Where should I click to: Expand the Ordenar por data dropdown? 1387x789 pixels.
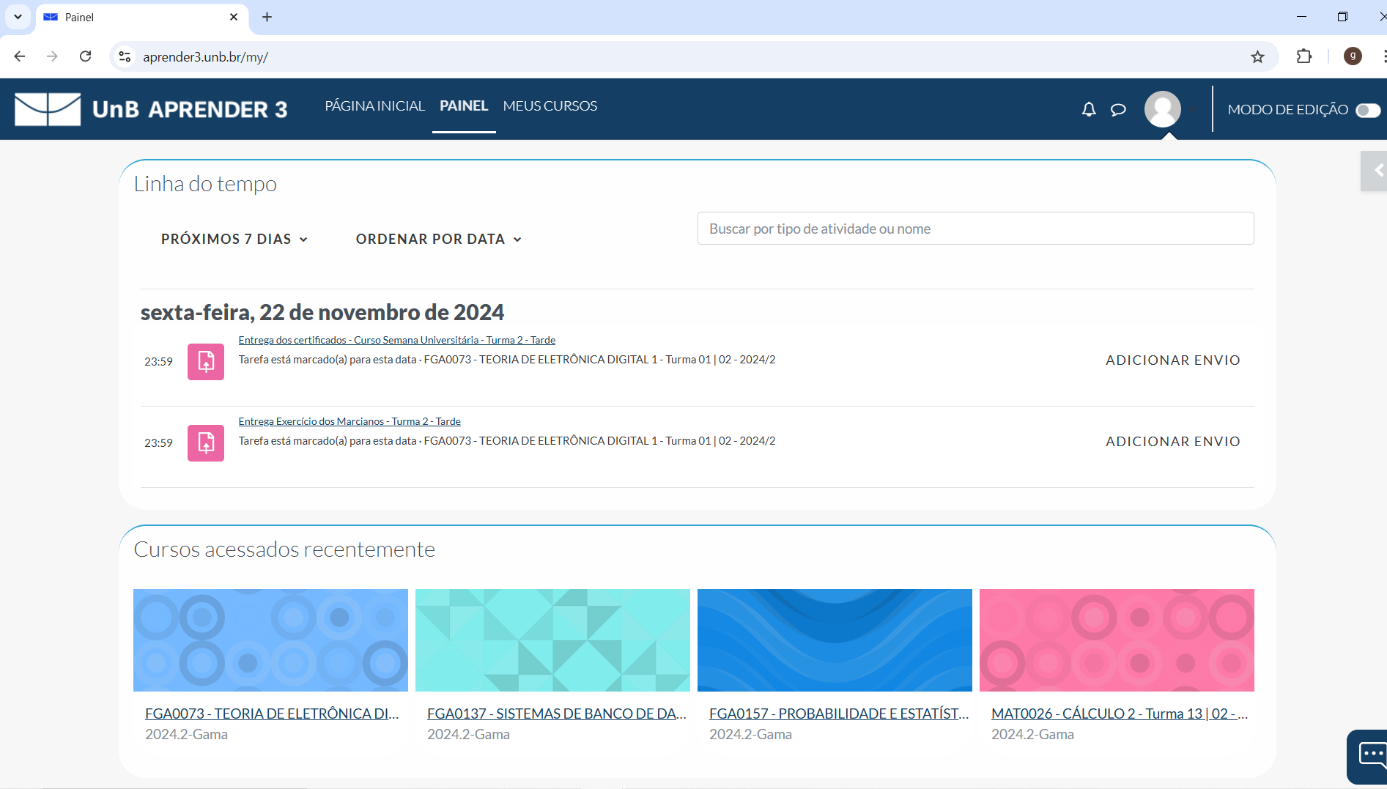point(439,239)
